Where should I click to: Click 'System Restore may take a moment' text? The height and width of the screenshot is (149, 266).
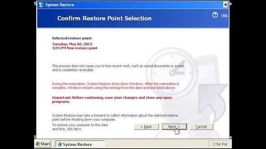[x=115, y=118]
